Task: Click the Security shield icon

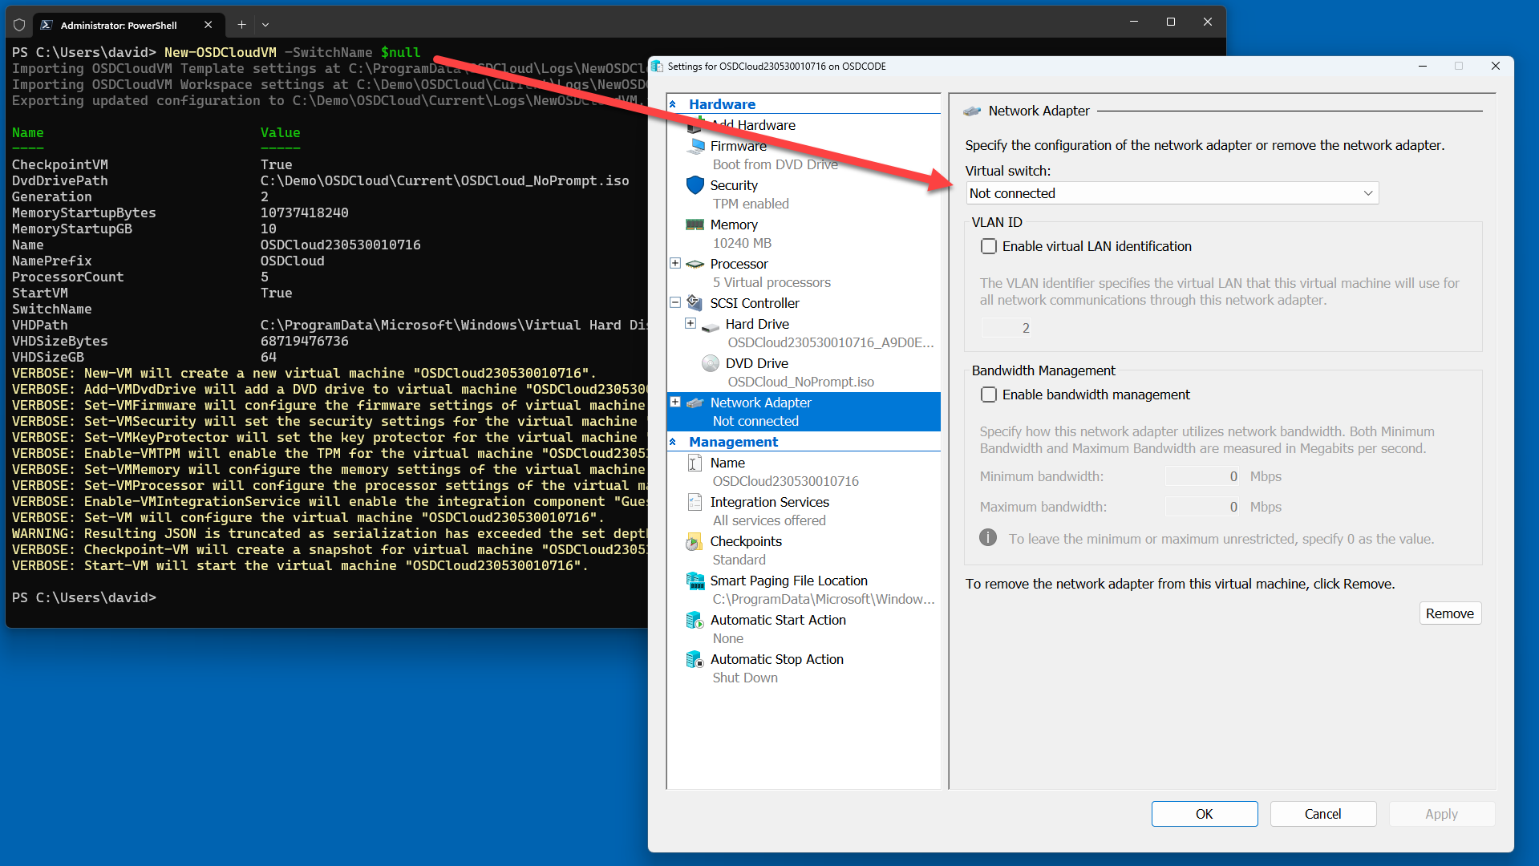Action: click(x=695, y=185)
